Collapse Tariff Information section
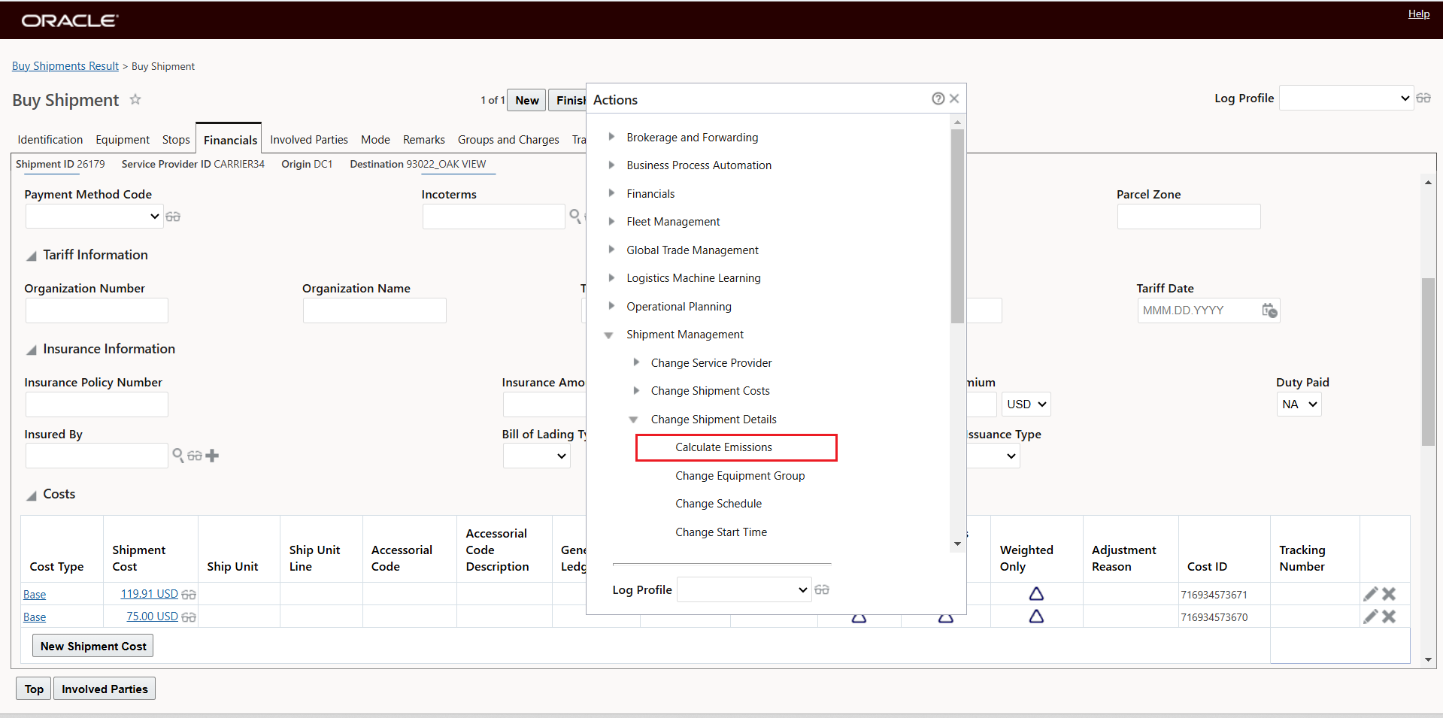Screen dimensions: 1443x718 pos(32,256)
